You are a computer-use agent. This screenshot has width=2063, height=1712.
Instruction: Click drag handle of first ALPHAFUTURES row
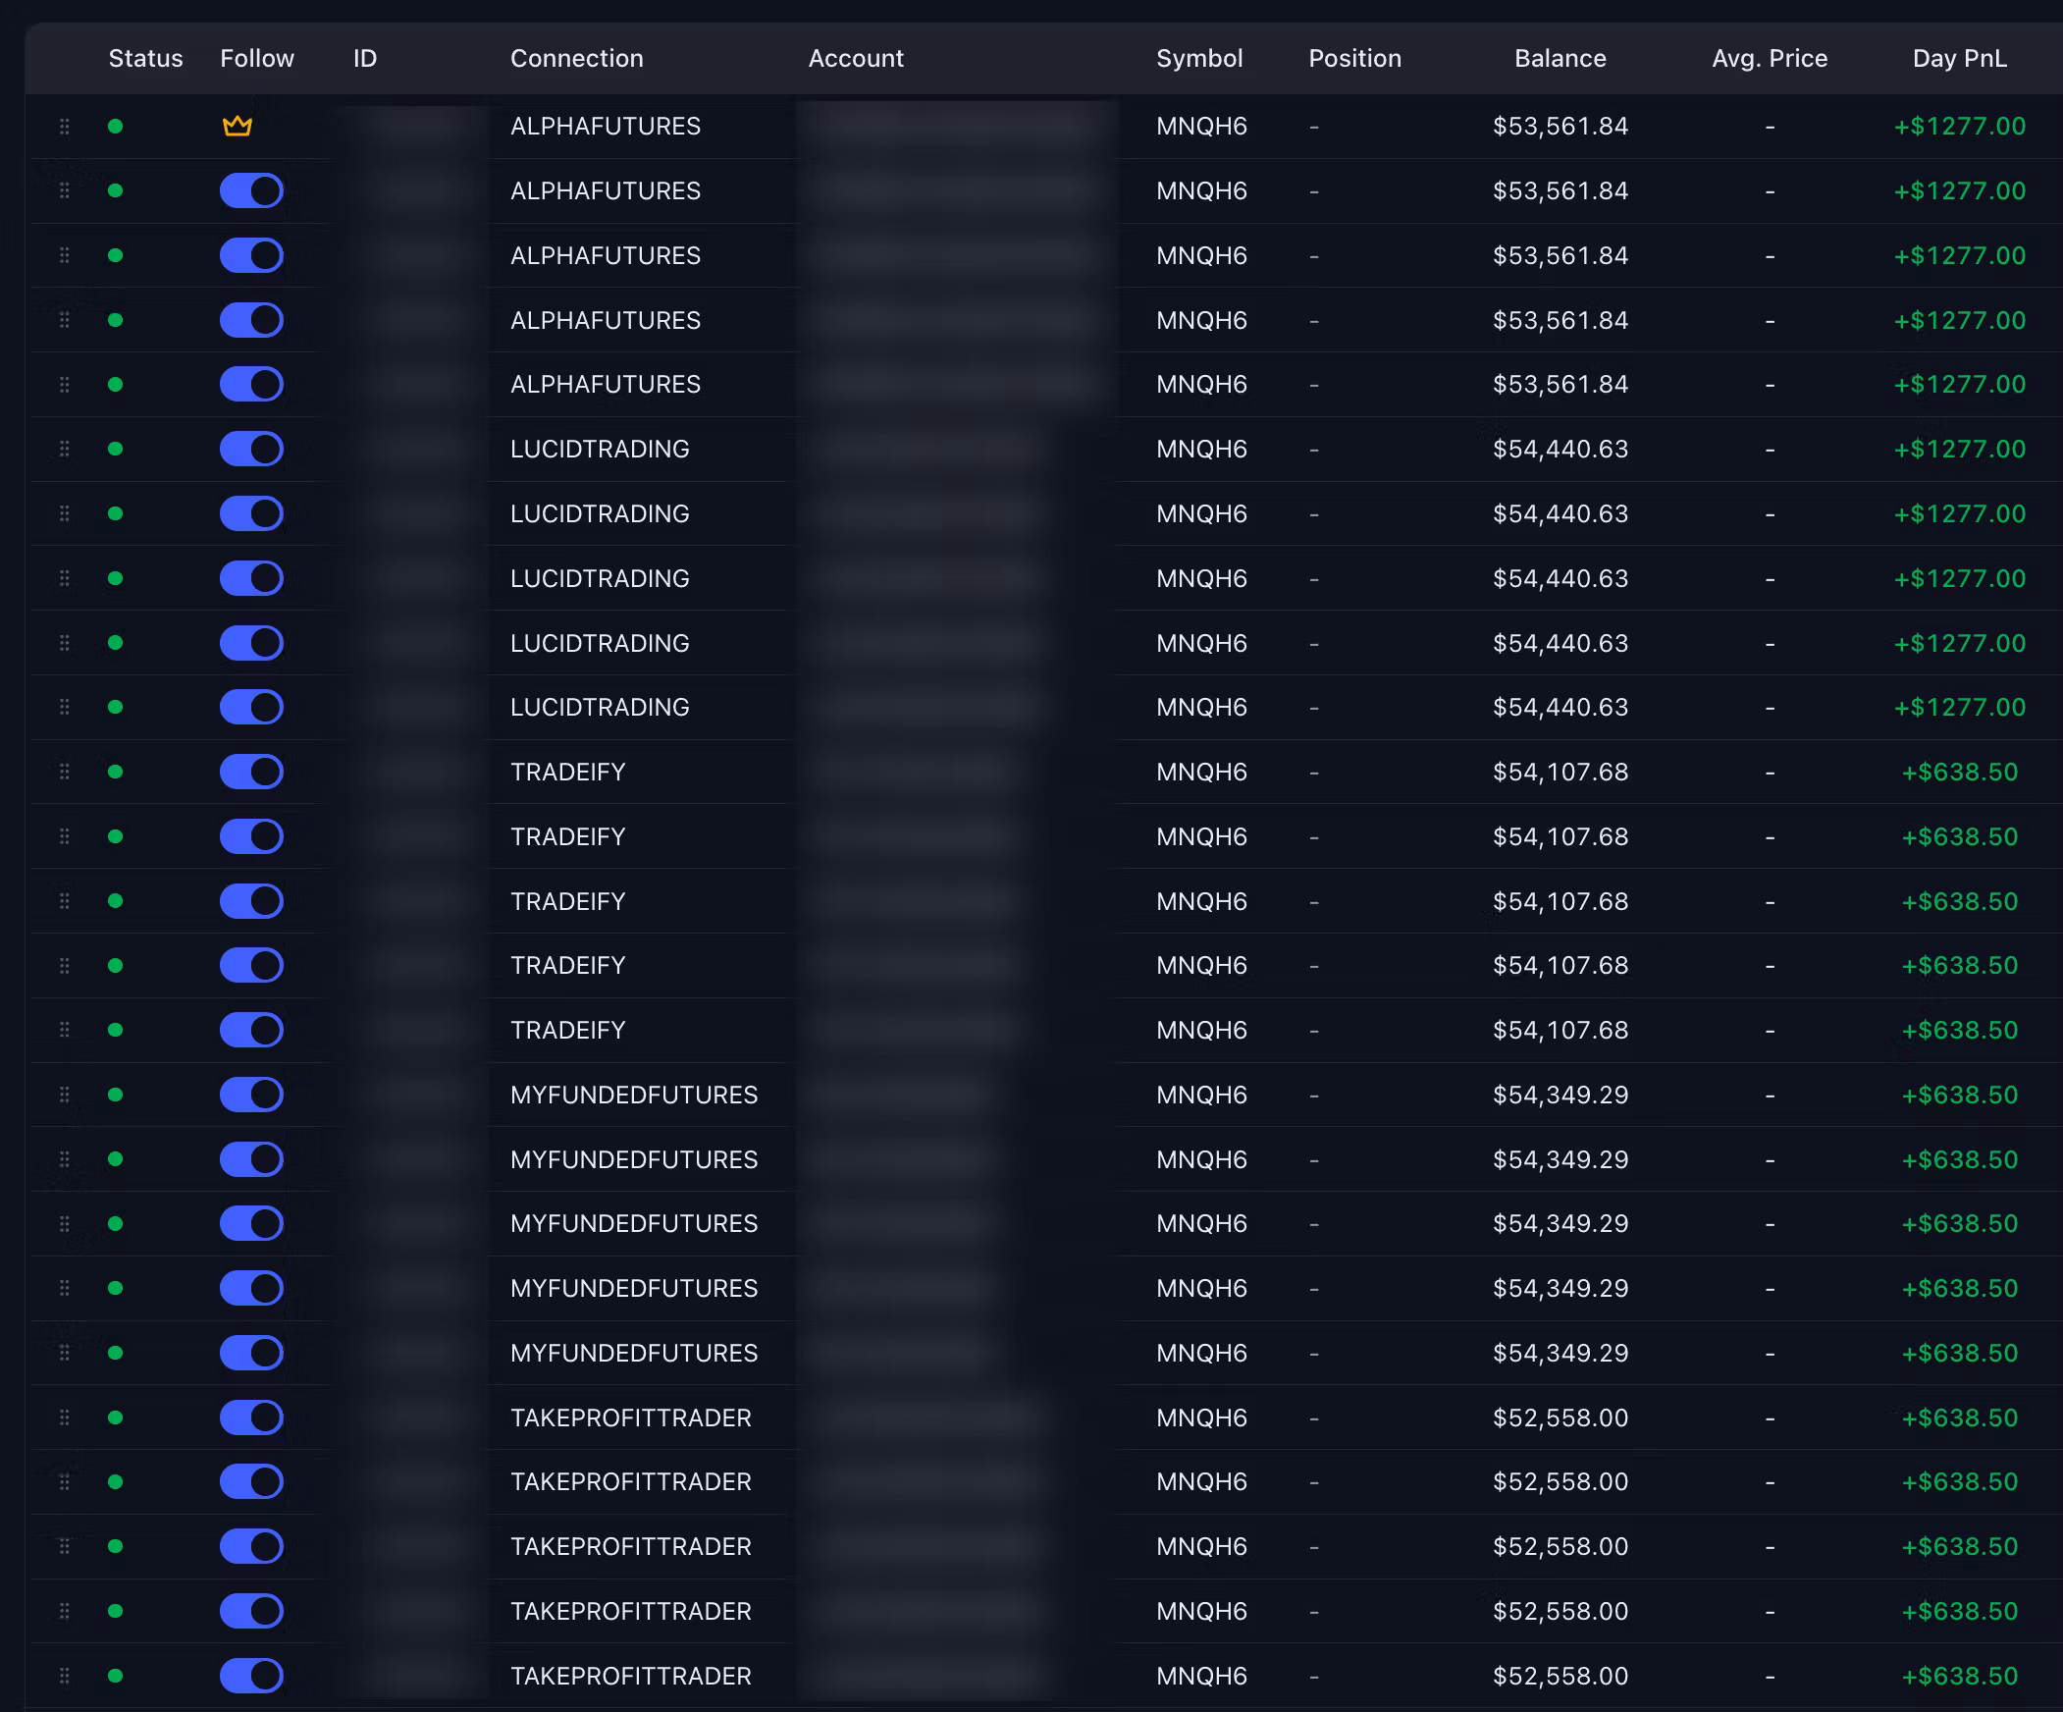[x=64, y=126]
